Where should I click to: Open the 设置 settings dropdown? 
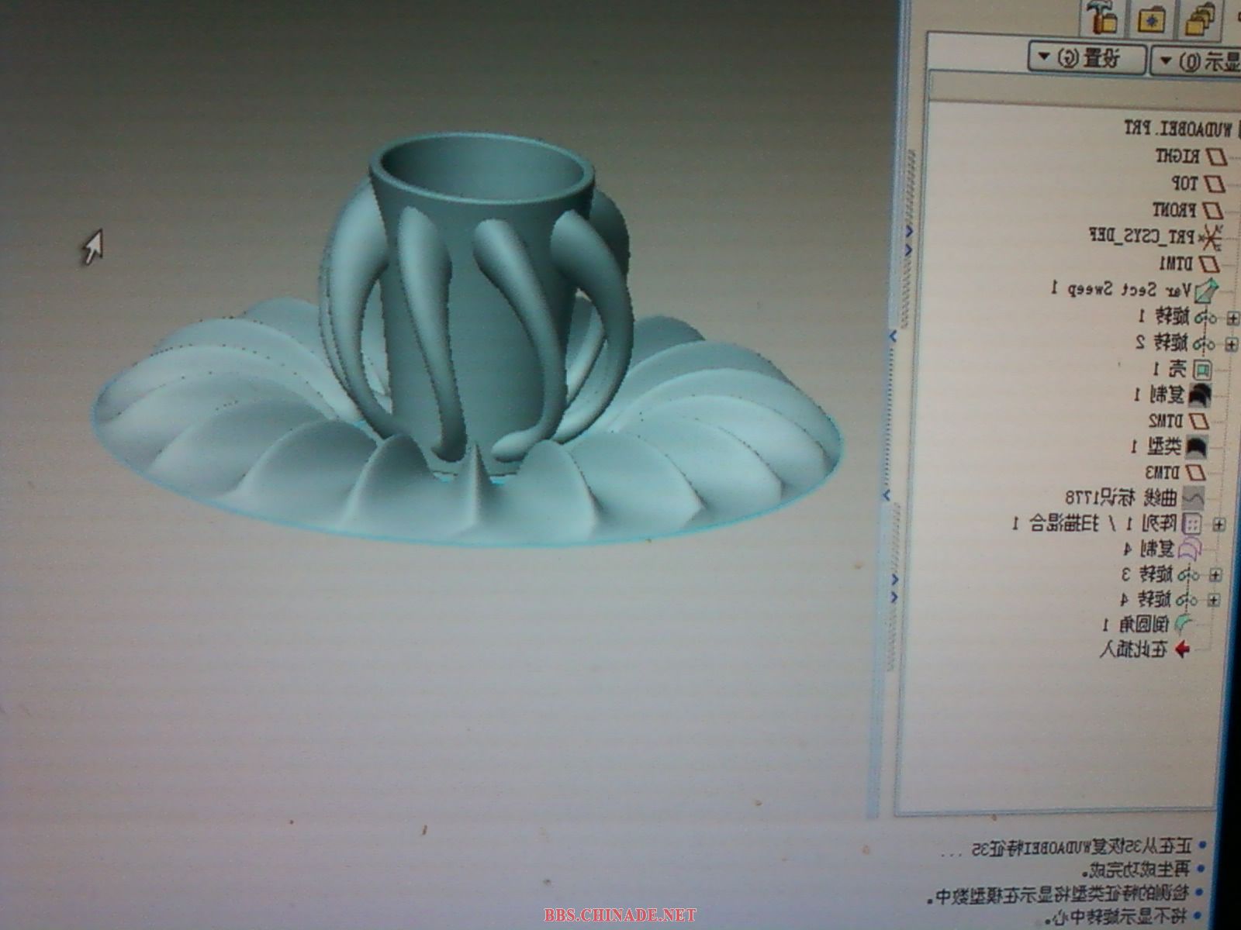[1087, 58]
